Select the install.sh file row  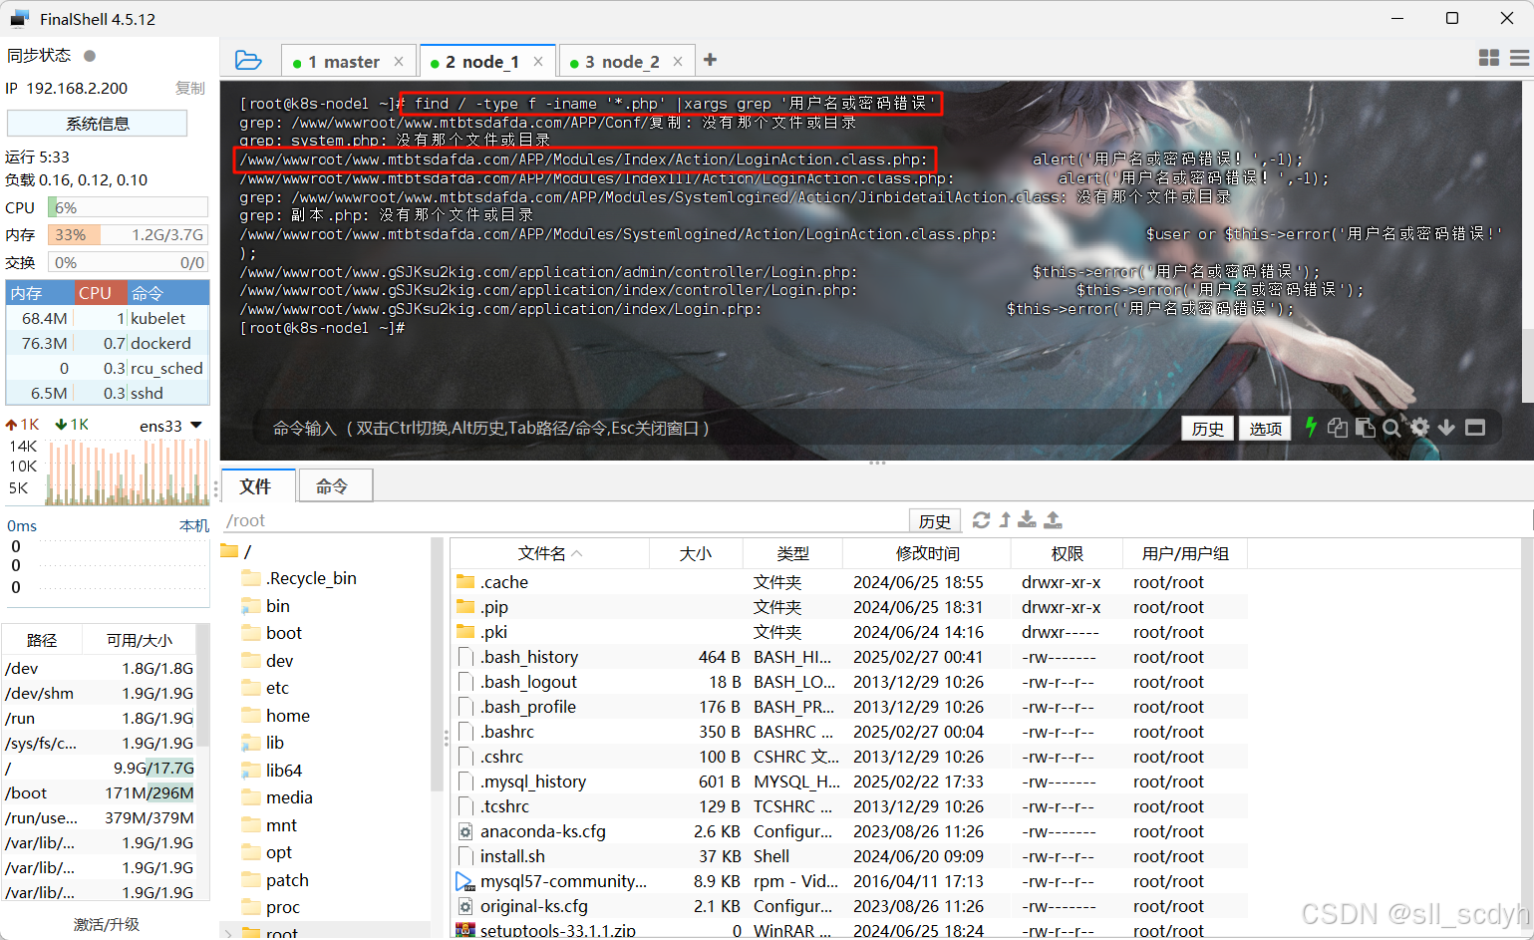point(848,856)
